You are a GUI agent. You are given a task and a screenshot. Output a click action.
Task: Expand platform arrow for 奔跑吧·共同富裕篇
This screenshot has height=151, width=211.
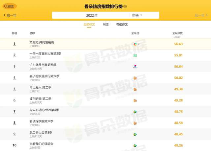click(x=139, y=44)
